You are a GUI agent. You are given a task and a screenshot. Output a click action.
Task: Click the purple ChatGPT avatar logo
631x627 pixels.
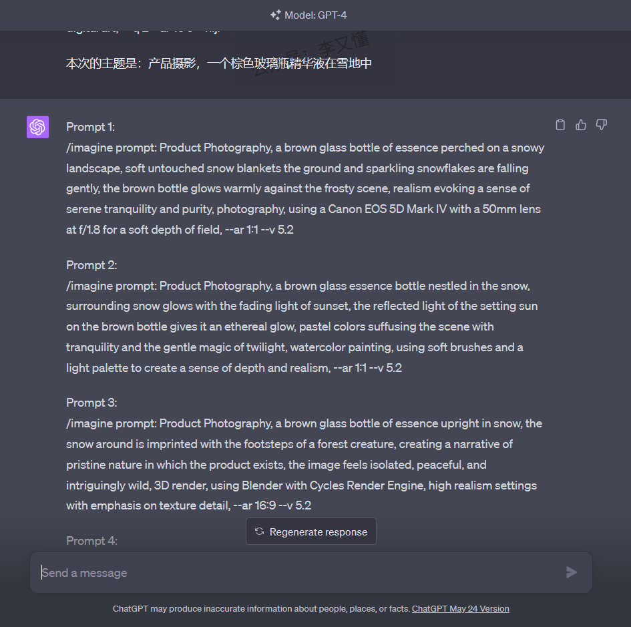pos(37,127)
